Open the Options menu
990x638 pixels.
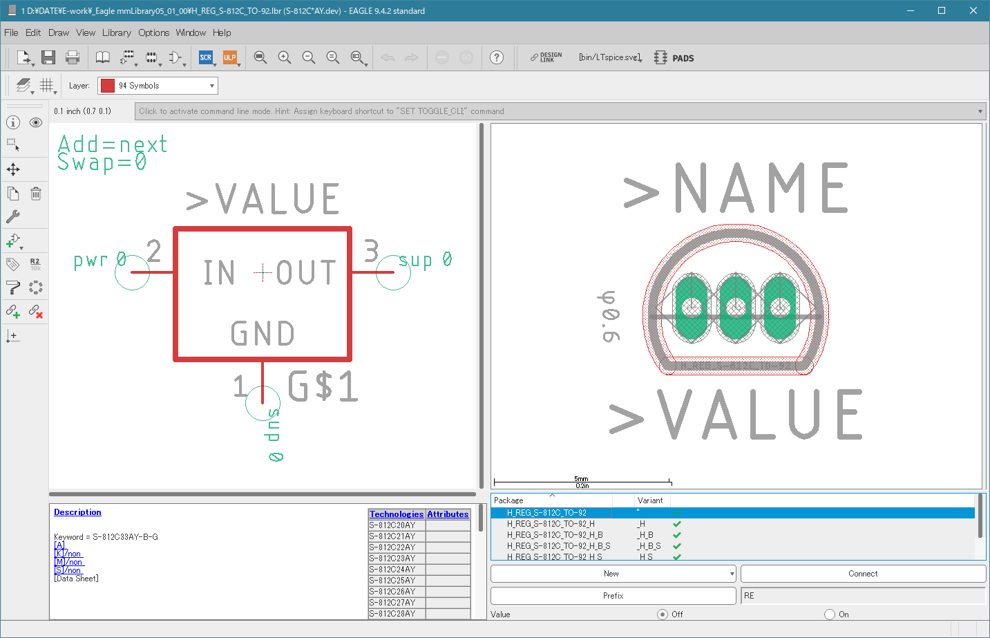pyautogui.click(x=153, y=32)
